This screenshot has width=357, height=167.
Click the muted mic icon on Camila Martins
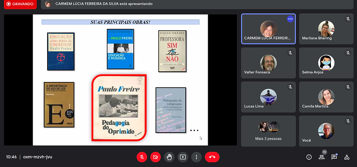(x=348, y=87)
